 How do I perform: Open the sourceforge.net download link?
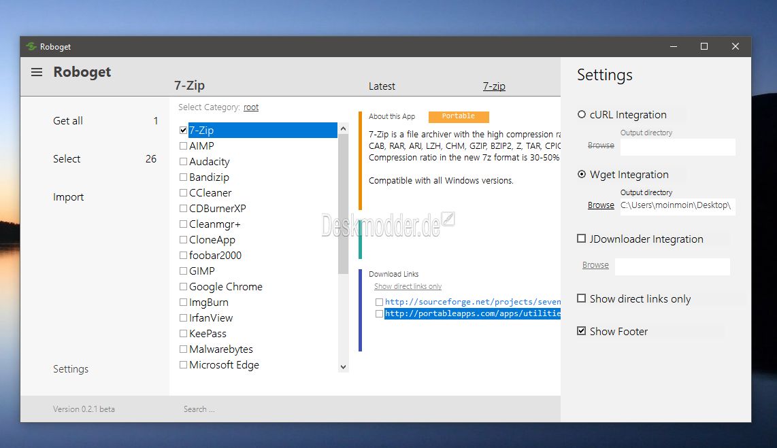473,302
